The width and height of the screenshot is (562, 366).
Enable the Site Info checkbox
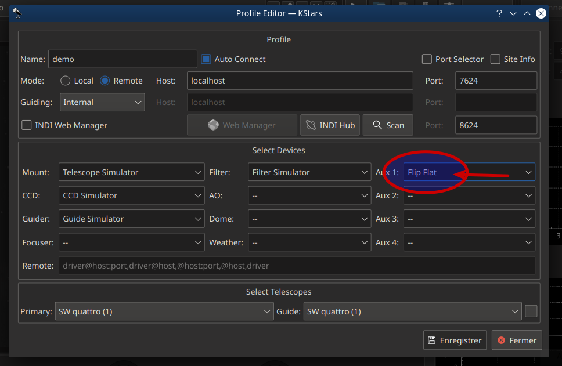(495, 59)
